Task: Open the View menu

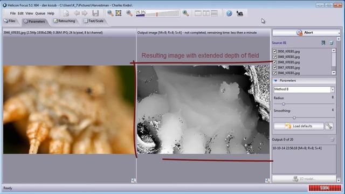Action: [29, 13]
